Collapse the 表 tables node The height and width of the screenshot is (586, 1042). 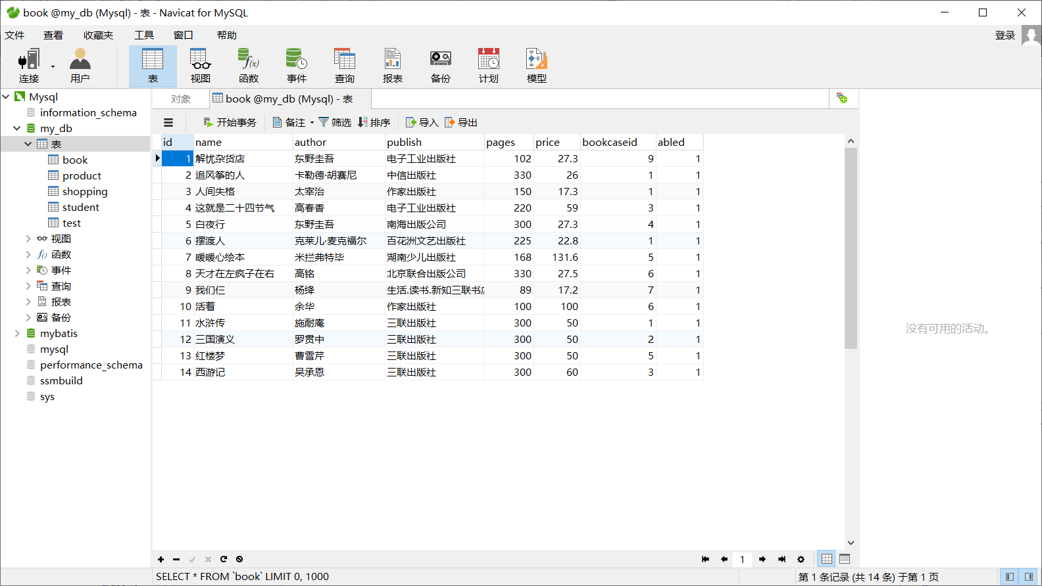[28, 144]
